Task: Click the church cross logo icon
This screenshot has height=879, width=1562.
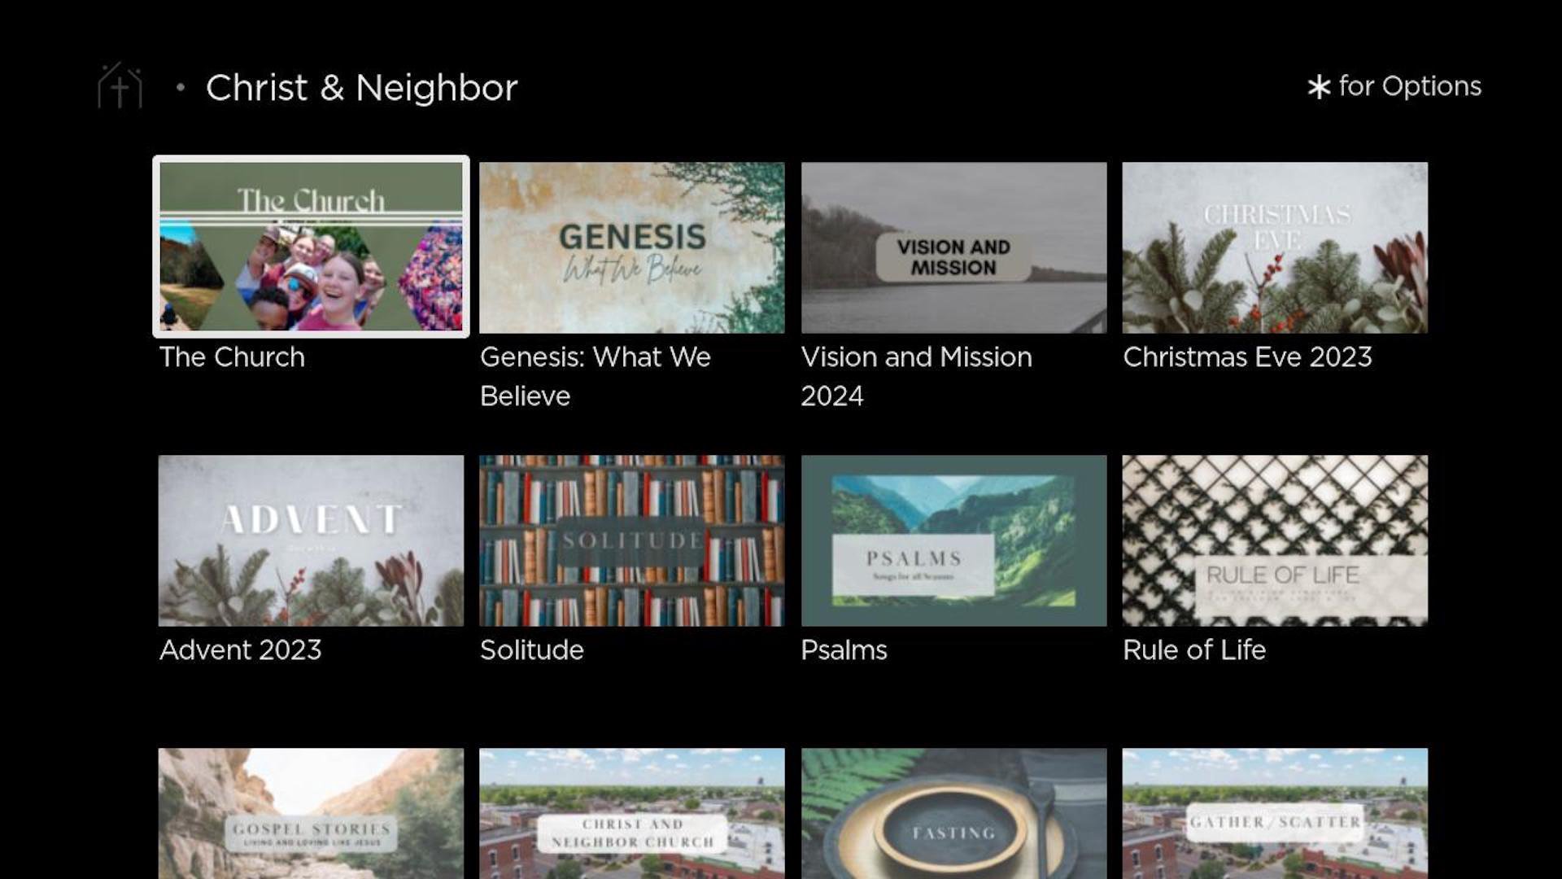Action: click(120, 85)
